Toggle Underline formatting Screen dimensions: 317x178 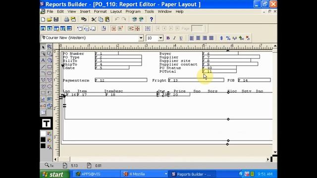coord(181,38)
